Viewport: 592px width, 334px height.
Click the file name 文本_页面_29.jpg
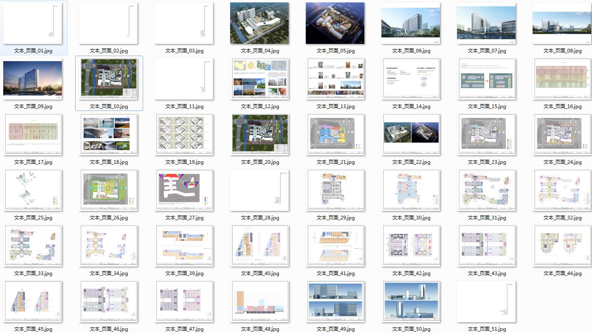point(336,218)
